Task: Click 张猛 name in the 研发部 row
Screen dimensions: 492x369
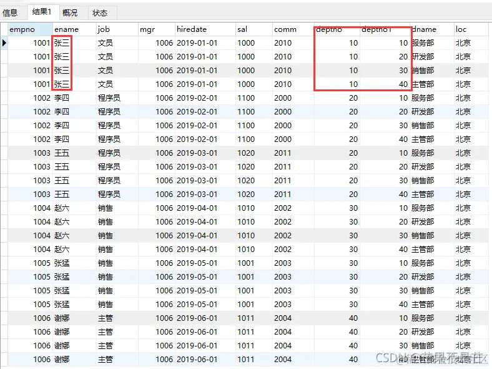Action: click(61, 277)
